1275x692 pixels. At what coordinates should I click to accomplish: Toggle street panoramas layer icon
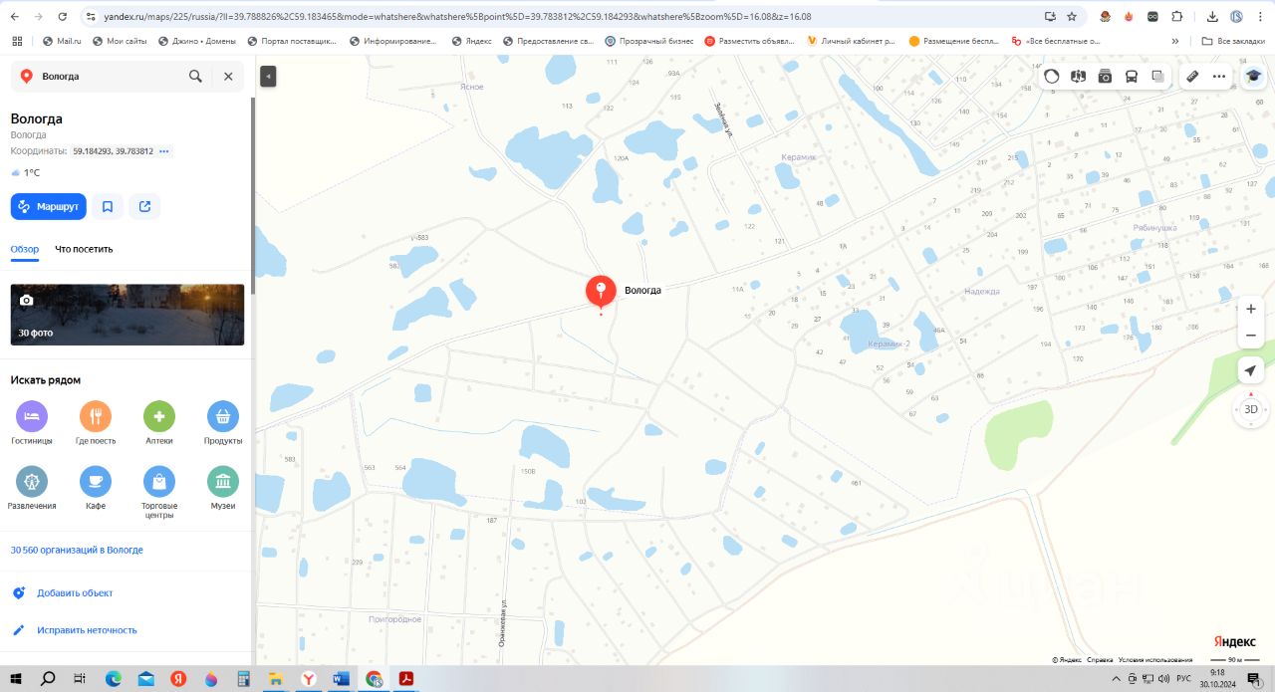1078,76
